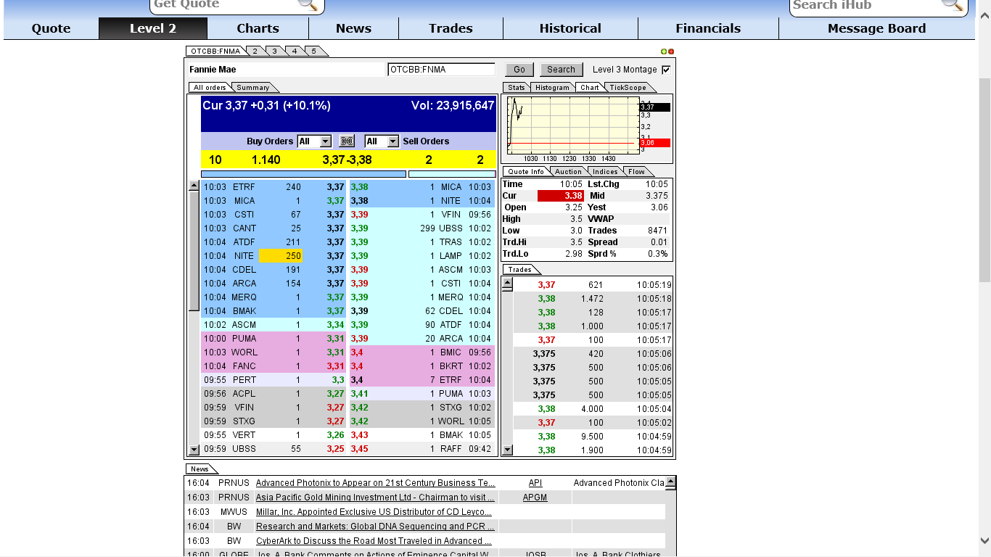This screenshot has width=991, height=557.
Task: Click the 9.500 trade at 10:04:59
Action: (x=592, y=437)
